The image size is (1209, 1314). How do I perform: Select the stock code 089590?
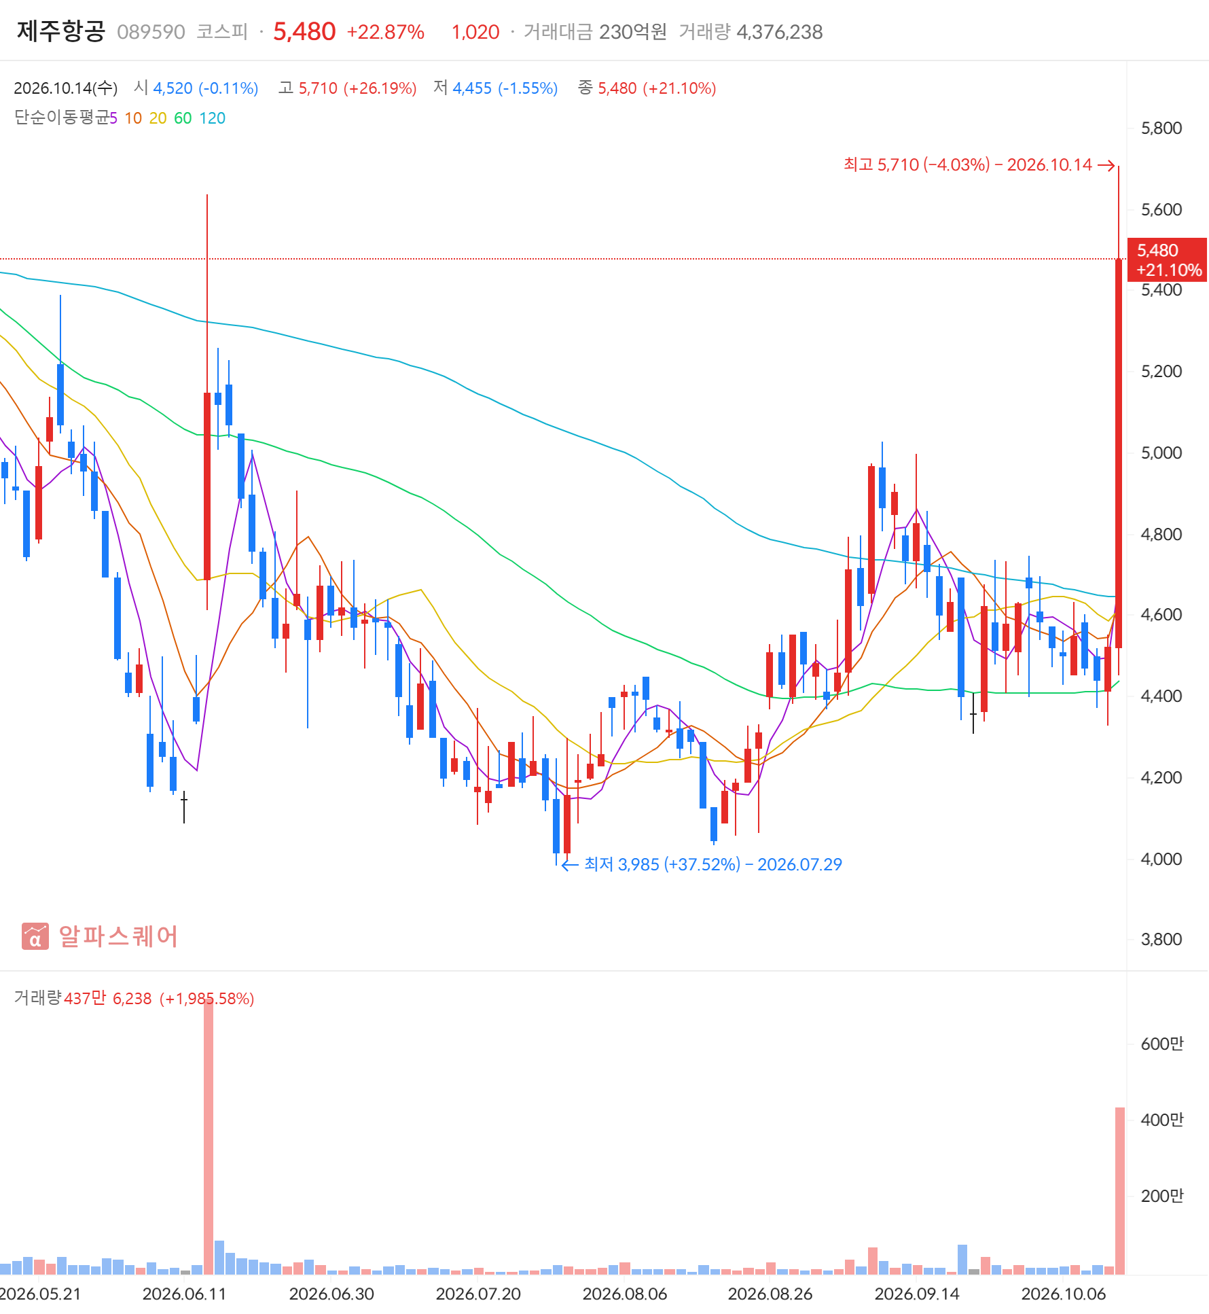coord(151,32)
